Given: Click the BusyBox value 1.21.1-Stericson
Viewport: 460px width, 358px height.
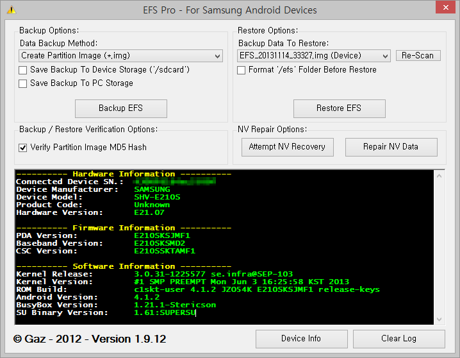Looking at the screenshot, I should pyautogui.click(x=175, y=305).
